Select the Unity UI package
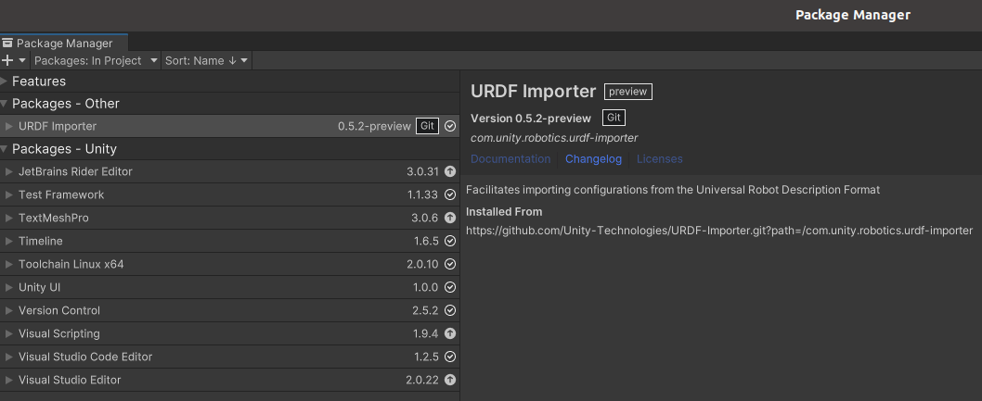This screenshot has width=982, height=401. click(230, 287)
